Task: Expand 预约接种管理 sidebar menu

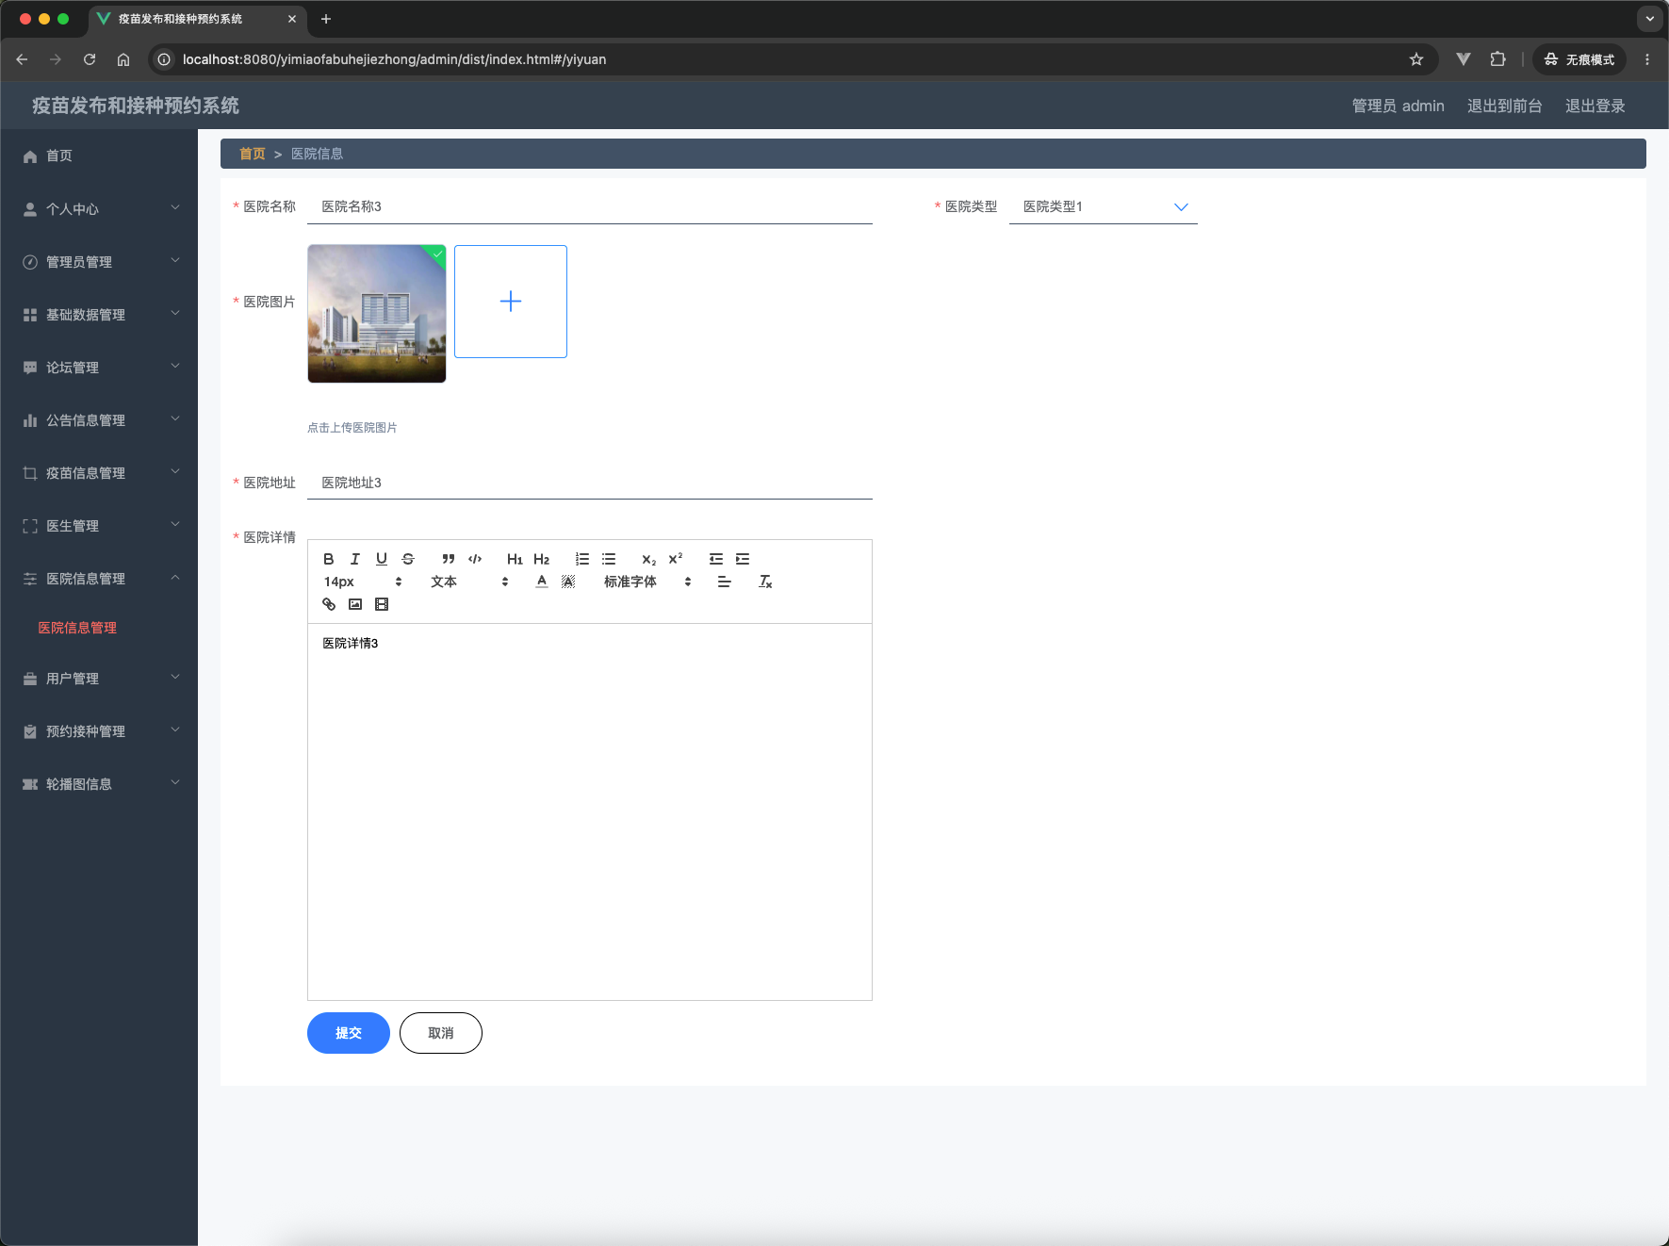Action: click(x=99, y=731)
